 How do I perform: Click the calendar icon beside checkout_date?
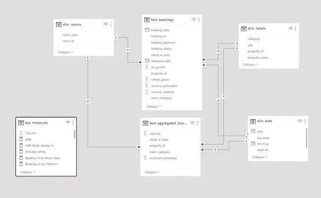[x=147, y=61]
